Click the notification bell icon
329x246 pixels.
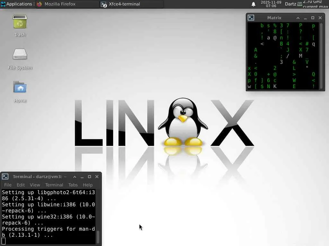click(x=253, y=4)
